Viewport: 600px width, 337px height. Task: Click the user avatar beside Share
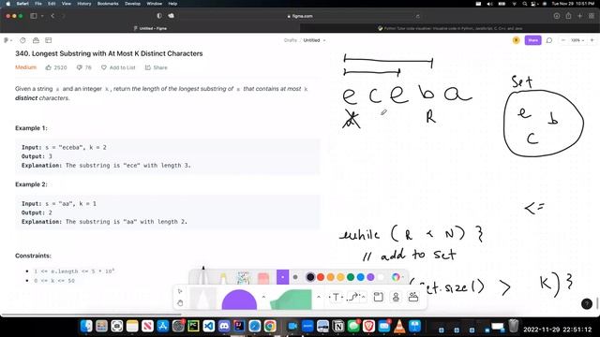click(x=516, y=40)
